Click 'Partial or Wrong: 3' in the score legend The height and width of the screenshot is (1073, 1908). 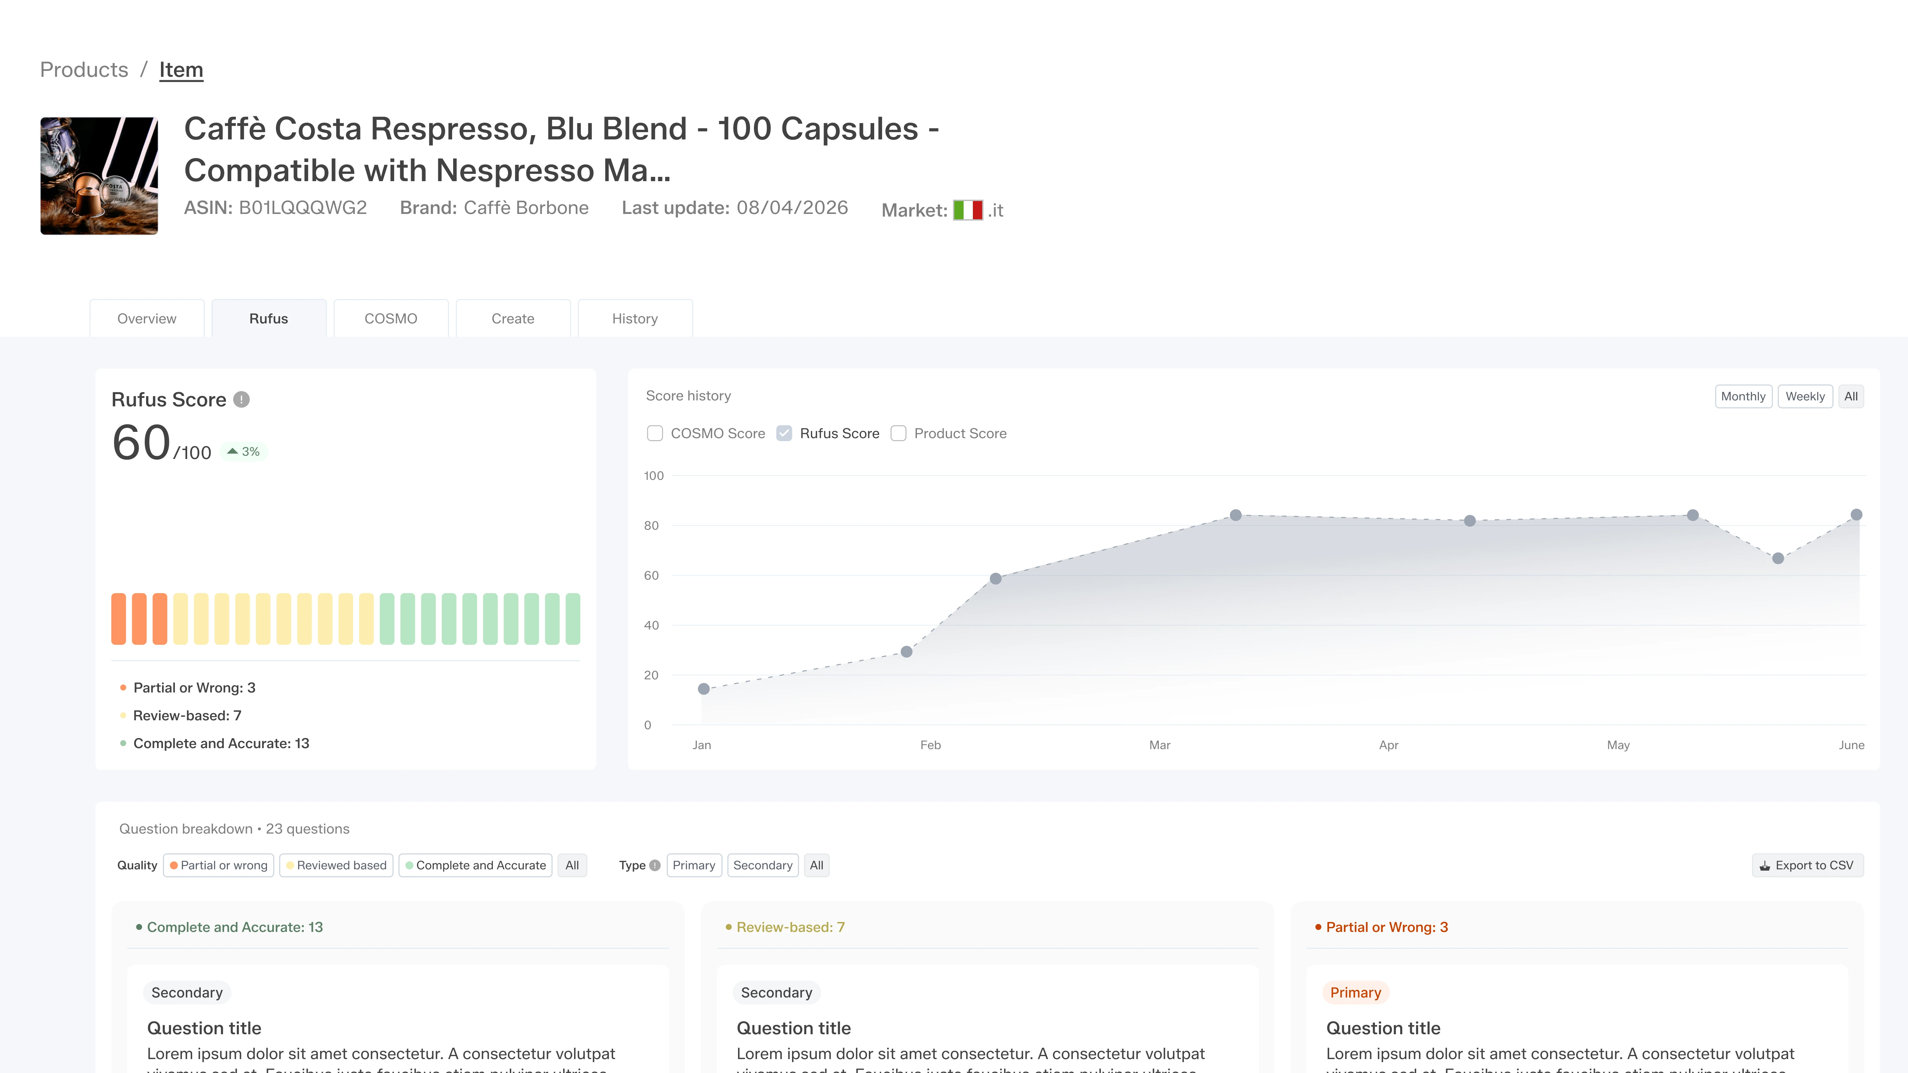click(194, 688)
